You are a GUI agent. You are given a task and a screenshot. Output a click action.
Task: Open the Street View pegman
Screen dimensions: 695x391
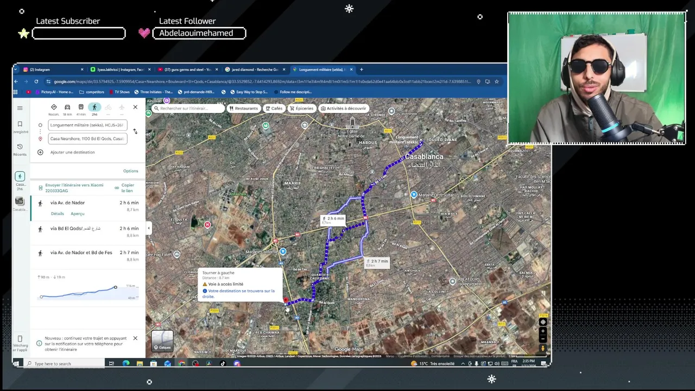tap(542, 348)
